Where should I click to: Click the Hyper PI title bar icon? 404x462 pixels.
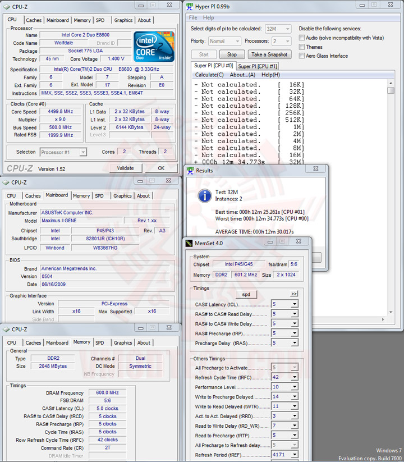pos(190,6)
